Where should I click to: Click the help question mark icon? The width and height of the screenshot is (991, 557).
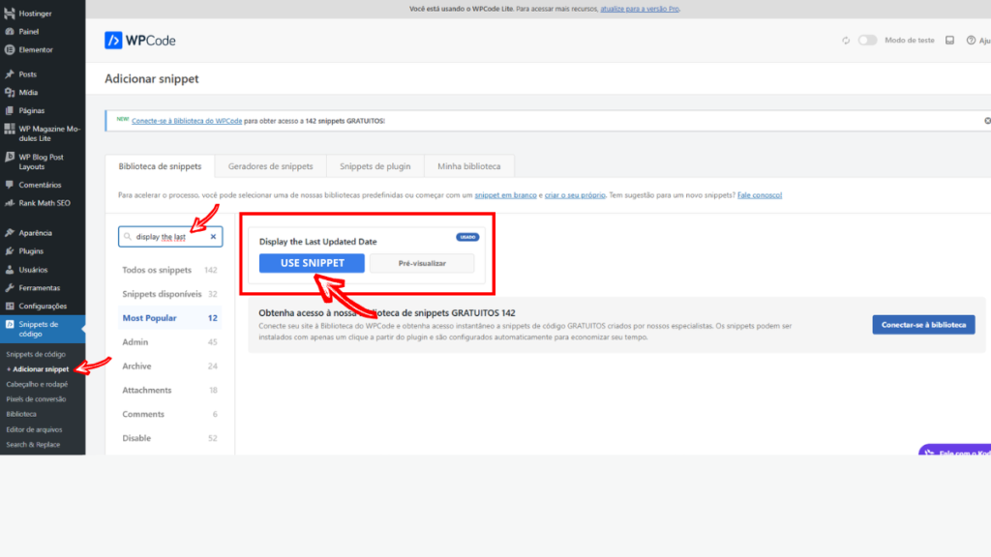[x=971, y=41]
